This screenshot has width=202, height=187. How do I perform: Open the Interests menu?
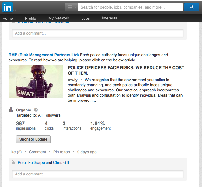point(110,18)
